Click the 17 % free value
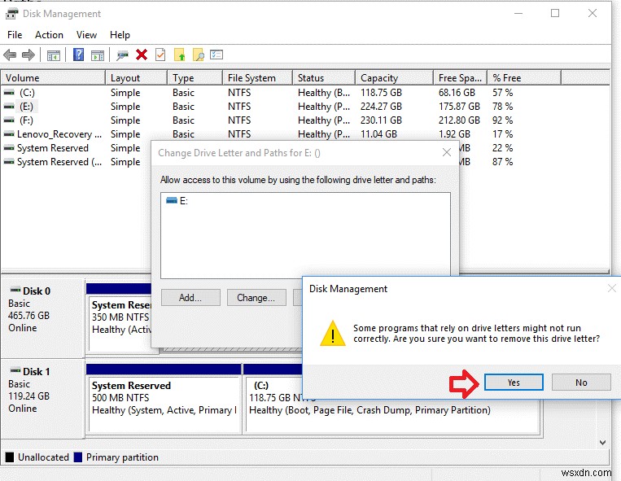The width and height of the screenshot is (621, 481). click(x=503, y=134)
